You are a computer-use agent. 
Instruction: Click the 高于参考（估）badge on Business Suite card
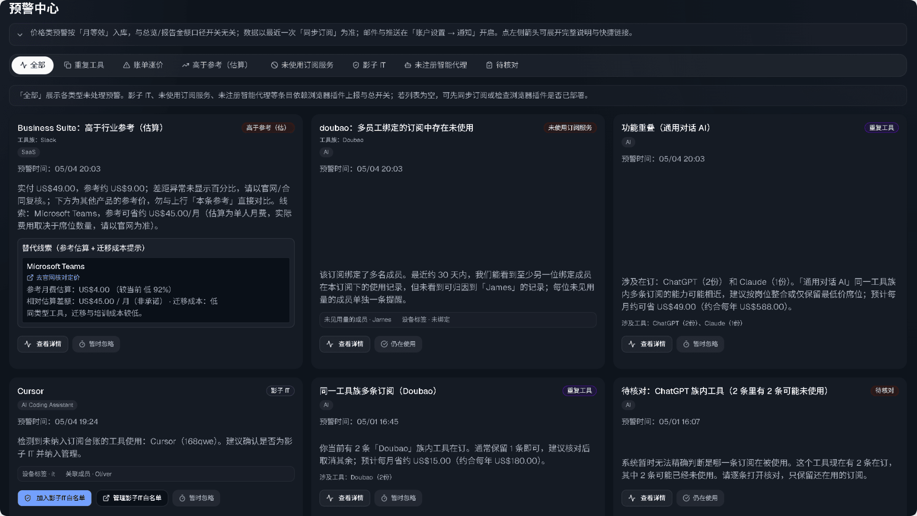point(267,128)
